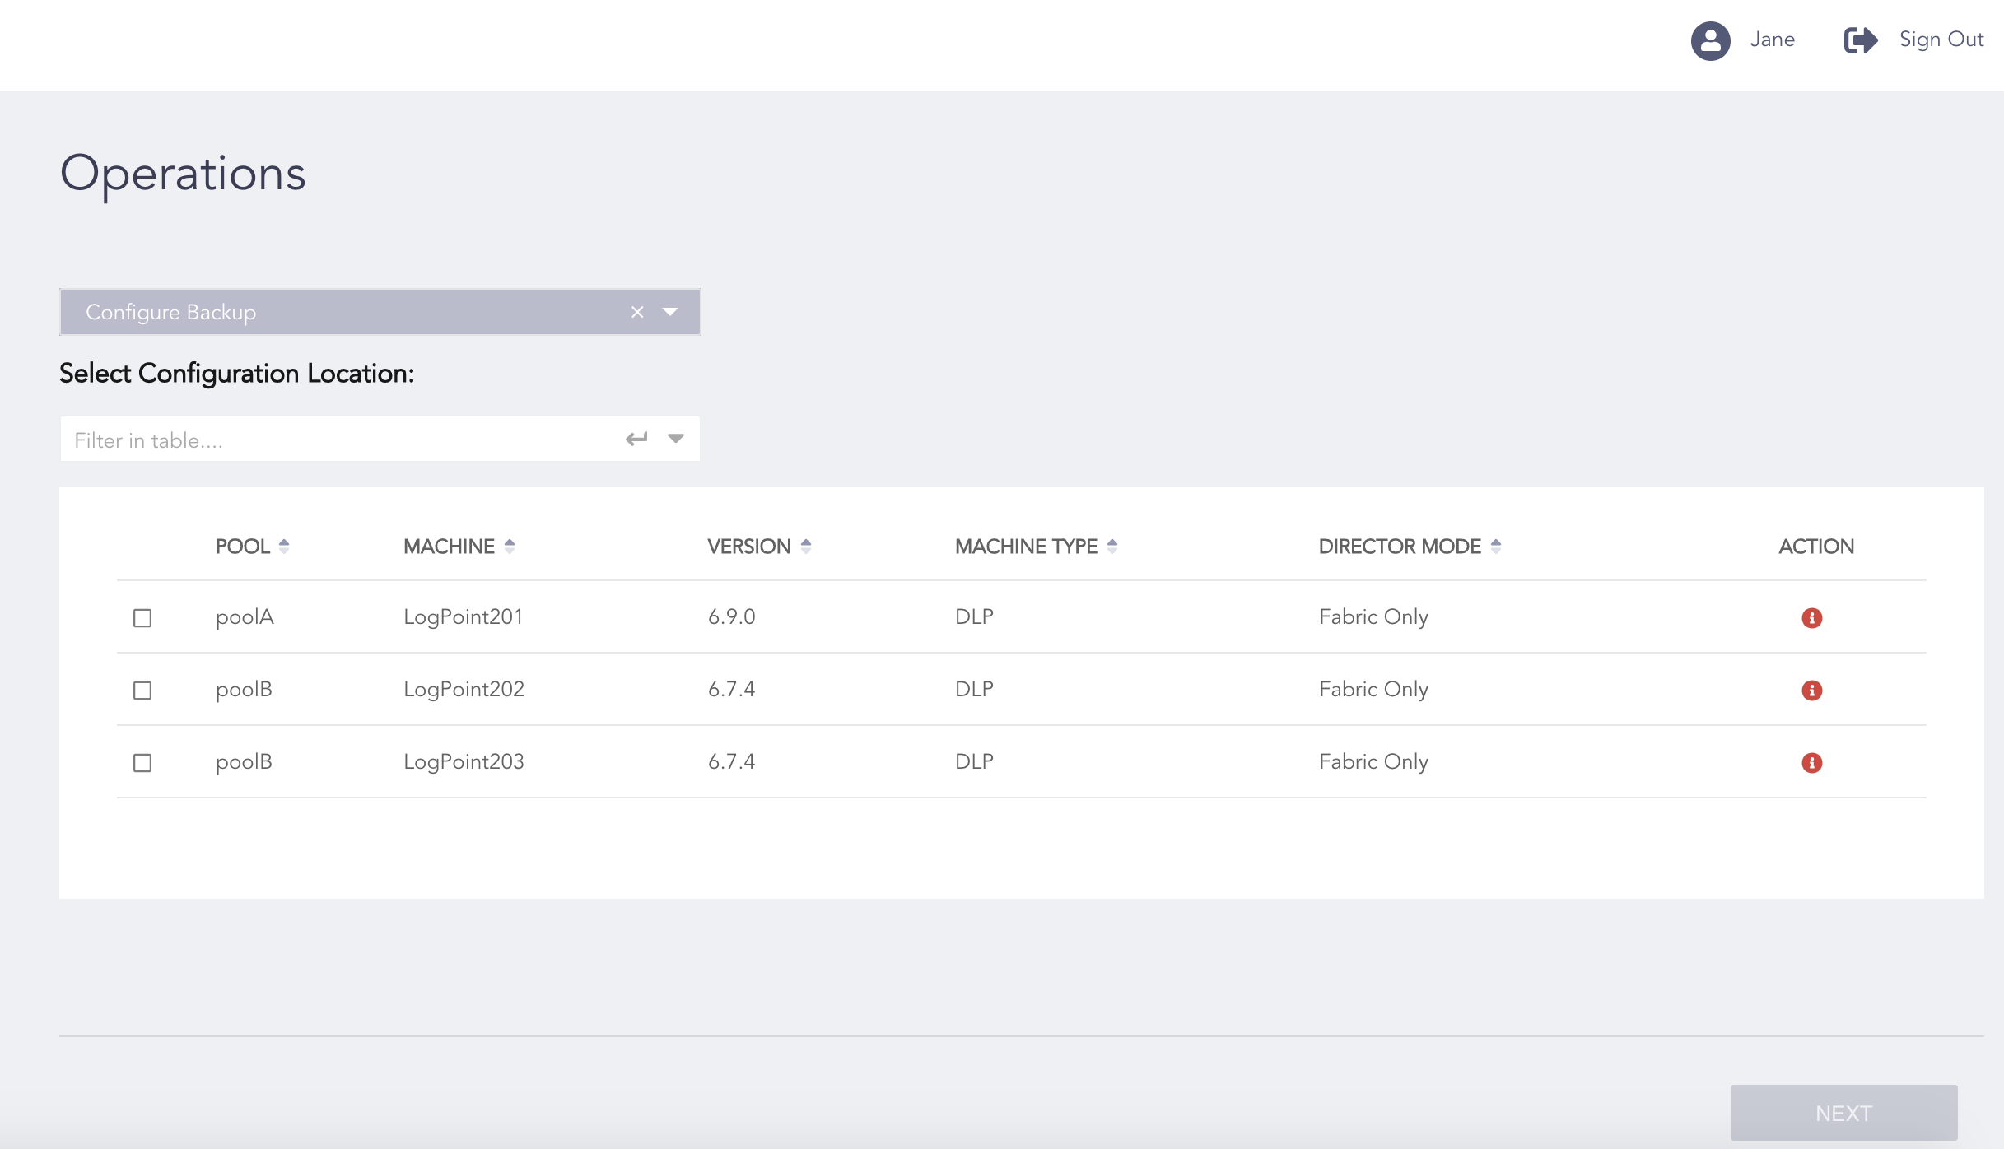Open the action info icon for LogPoint203
This screenshot has width=2004, height=1149.
pyautogui.click(x=1812, y=763)
